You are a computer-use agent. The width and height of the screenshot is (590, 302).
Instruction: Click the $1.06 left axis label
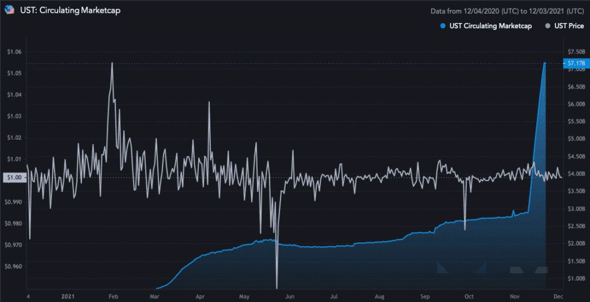pos(14,52)
